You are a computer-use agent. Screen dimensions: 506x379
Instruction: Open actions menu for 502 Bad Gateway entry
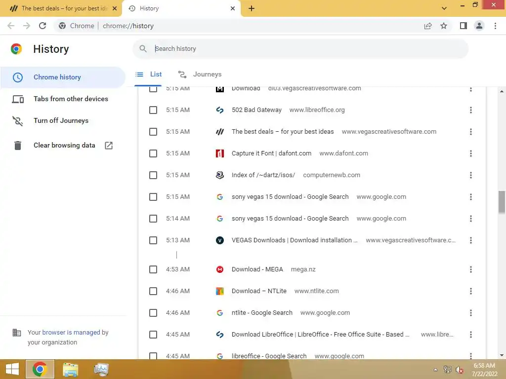471,110
